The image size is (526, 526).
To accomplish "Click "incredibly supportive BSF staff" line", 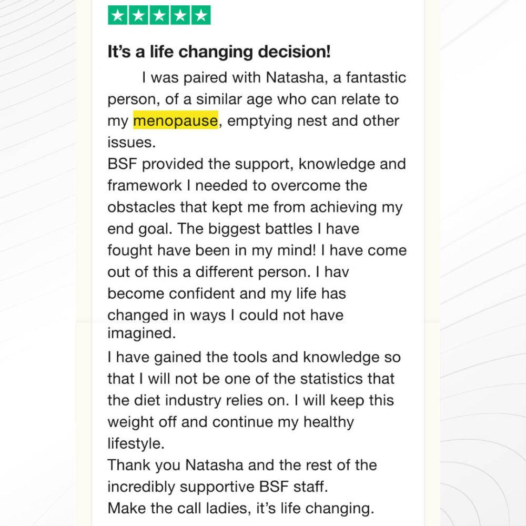I will pos(217,487).
